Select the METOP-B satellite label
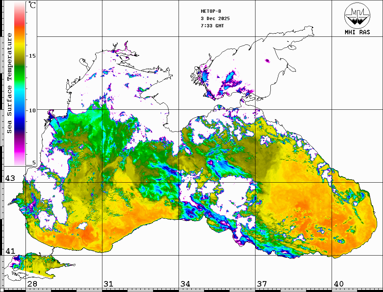Screen dimensions: 383x292 [x=211, y=11]
